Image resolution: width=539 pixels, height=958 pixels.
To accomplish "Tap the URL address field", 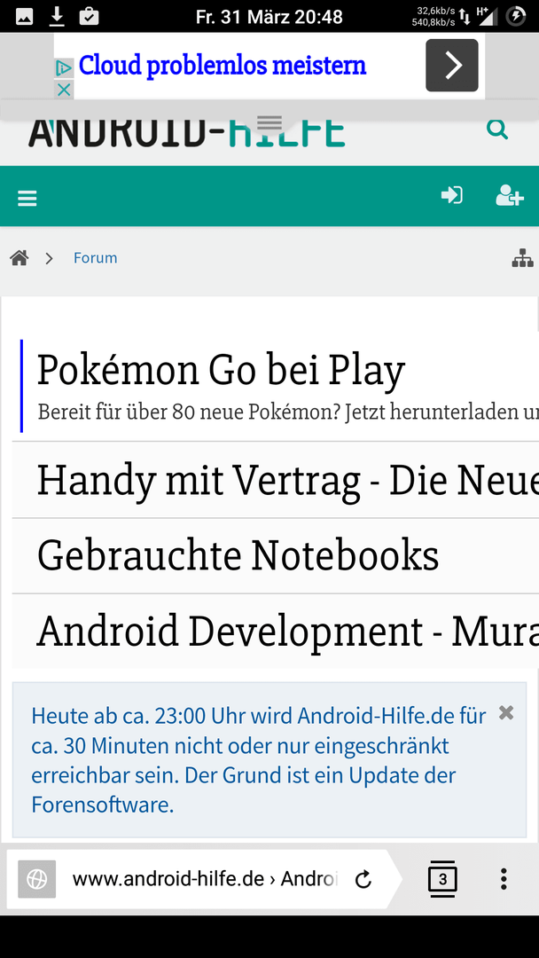I will coord(204,879).
